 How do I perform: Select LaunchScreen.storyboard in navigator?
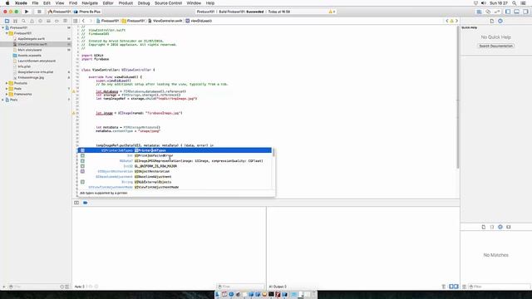point(37,61)
